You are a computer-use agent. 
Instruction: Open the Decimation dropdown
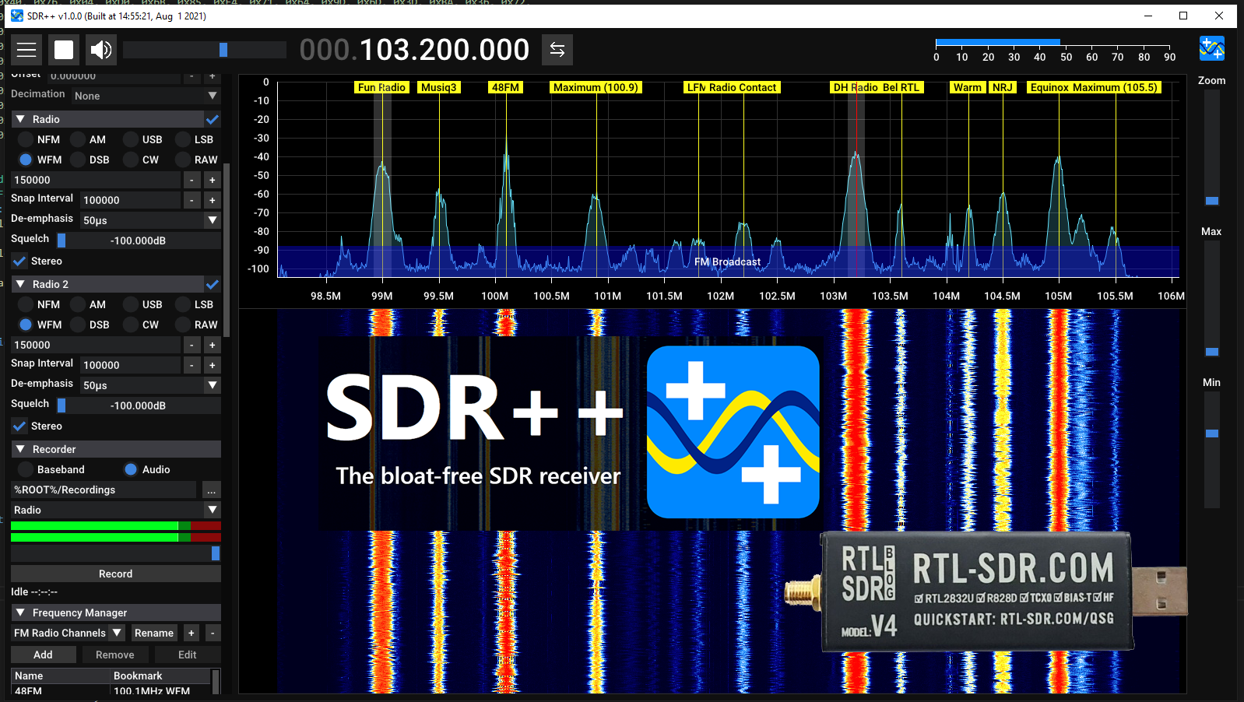pos(146,96)
